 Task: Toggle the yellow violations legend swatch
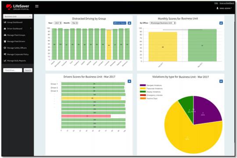point(143,88)
